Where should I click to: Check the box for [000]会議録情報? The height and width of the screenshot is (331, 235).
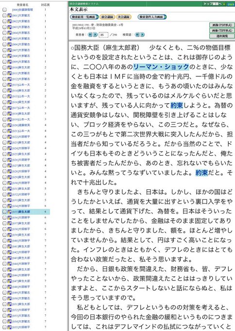[4, 10]
